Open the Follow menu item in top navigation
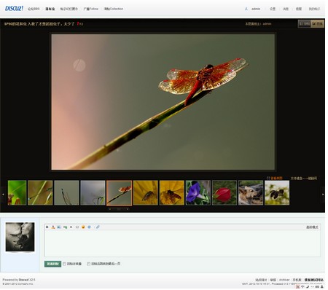Screen dimensions: 328x290 point(90,9)
